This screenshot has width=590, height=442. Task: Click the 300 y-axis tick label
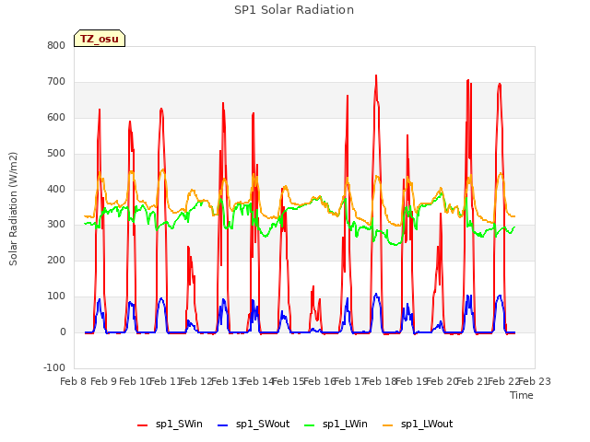(x=56, y=225)
